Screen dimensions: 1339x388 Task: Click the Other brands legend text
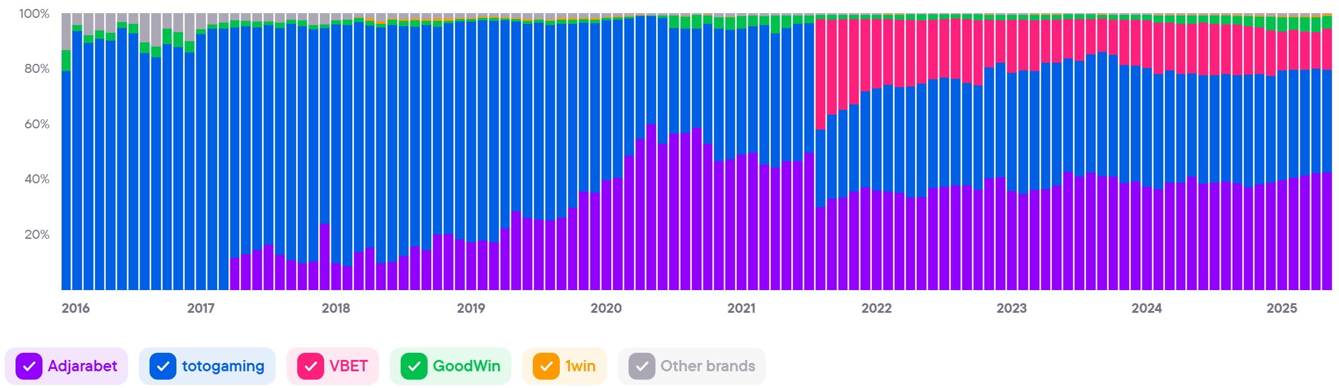707,366
